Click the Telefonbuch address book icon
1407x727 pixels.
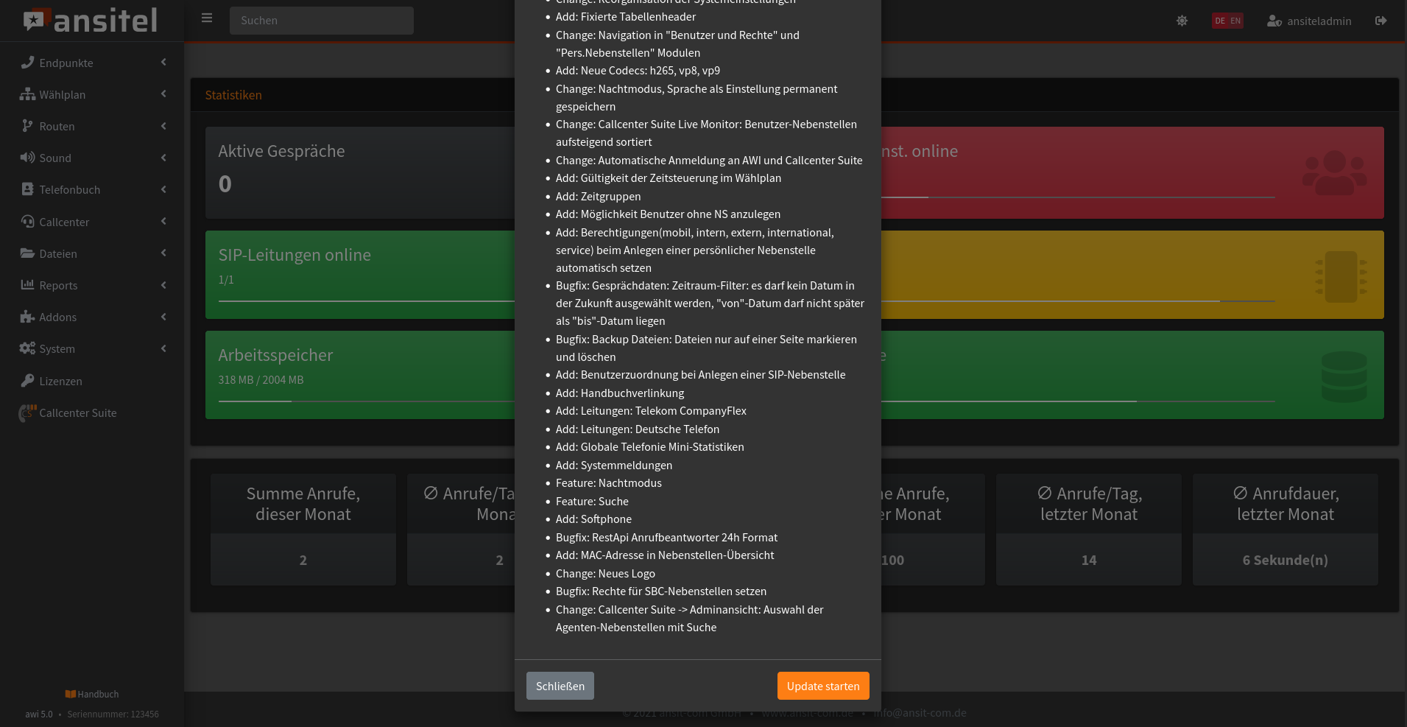tap(27, 189)
